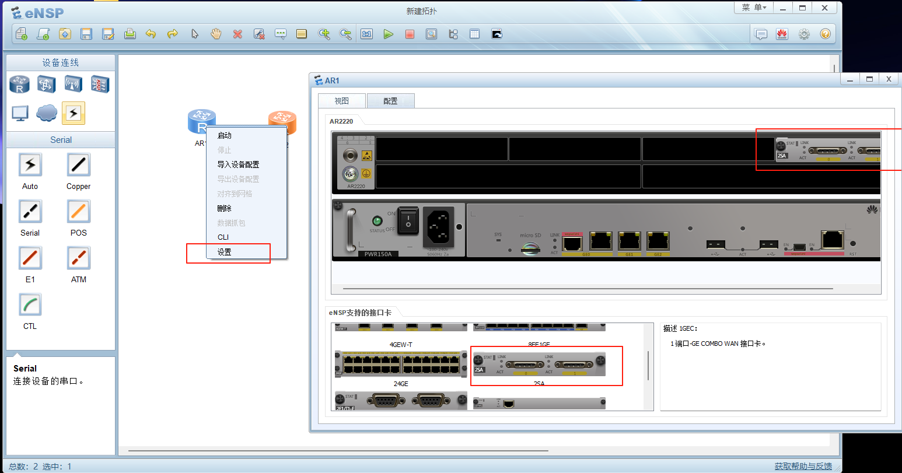This screenshot has height=473, width=902.
Task: Zoom out of the topology canvas
Action: click(345, 34)
